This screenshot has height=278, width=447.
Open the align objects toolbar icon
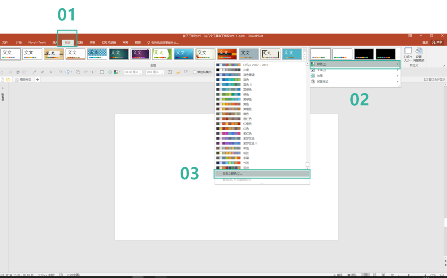click(18, 72)
